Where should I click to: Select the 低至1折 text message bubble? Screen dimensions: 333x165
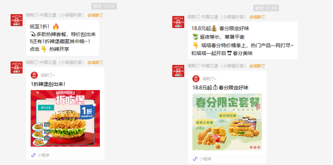click(x=63, y=38)
